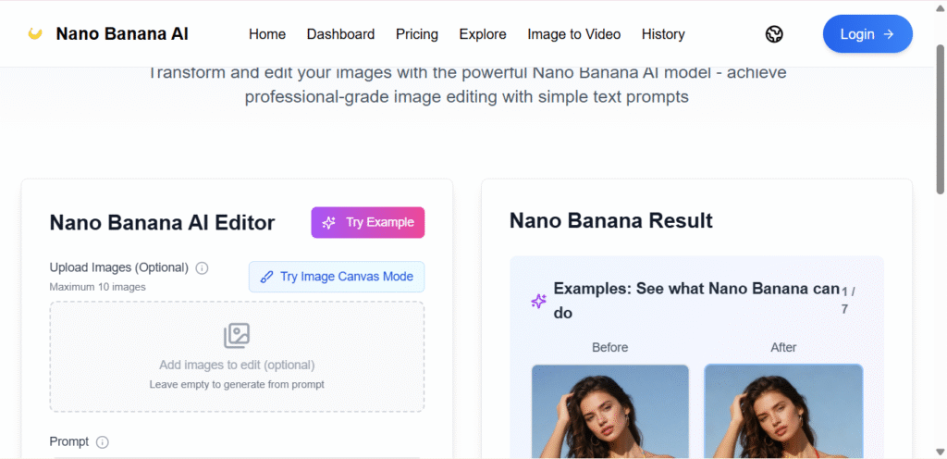Open the Pricing page

point(417,34)
